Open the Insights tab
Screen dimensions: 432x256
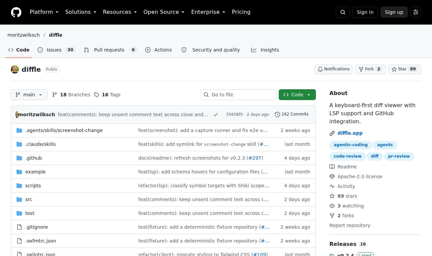(265, 50)
